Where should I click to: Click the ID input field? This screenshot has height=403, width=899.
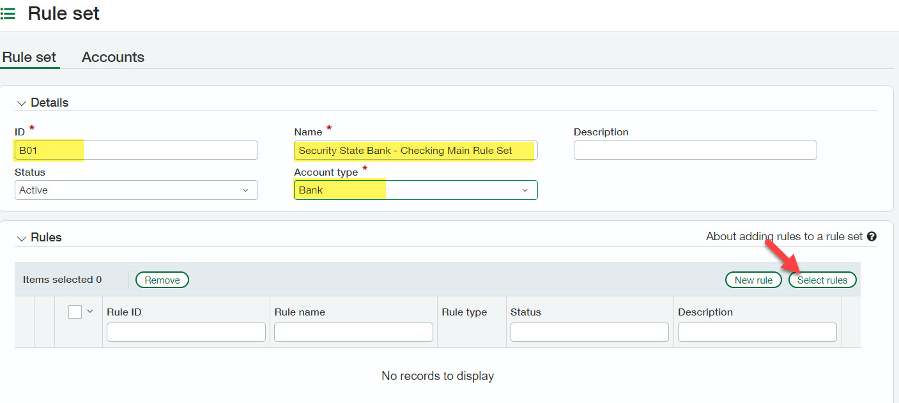click(x=136, y=150)
